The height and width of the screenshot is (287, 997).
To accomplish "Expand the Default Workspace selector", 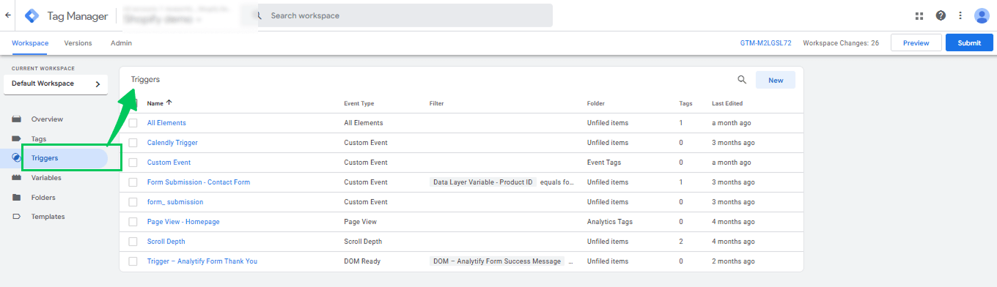I will pos(56,84).
